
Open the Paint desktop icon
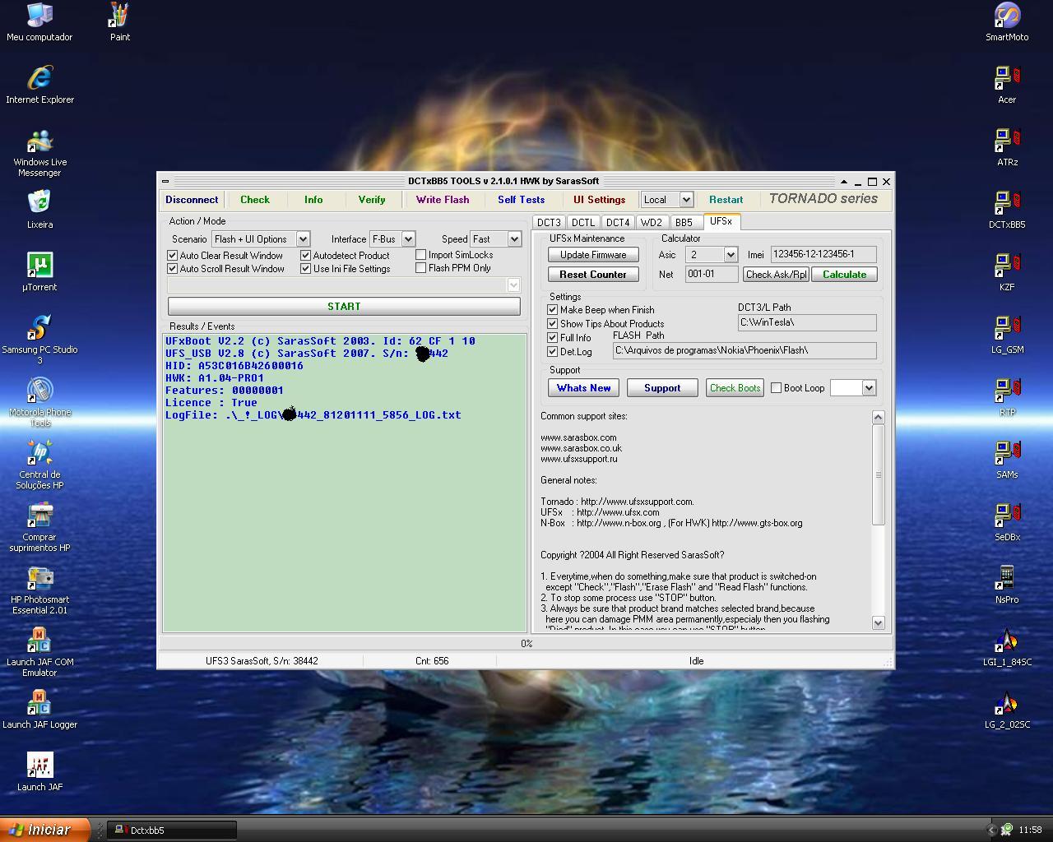pyautogui.click(x=120, y=22)
